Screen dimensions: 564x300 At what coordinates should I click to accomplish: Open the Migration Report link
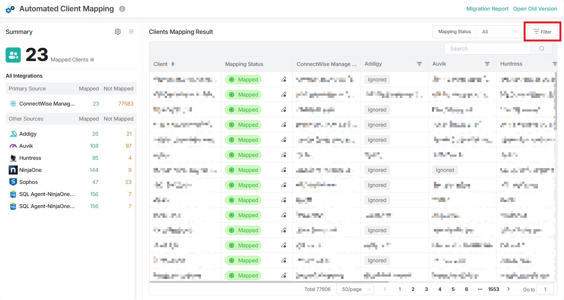pos(487,9)
